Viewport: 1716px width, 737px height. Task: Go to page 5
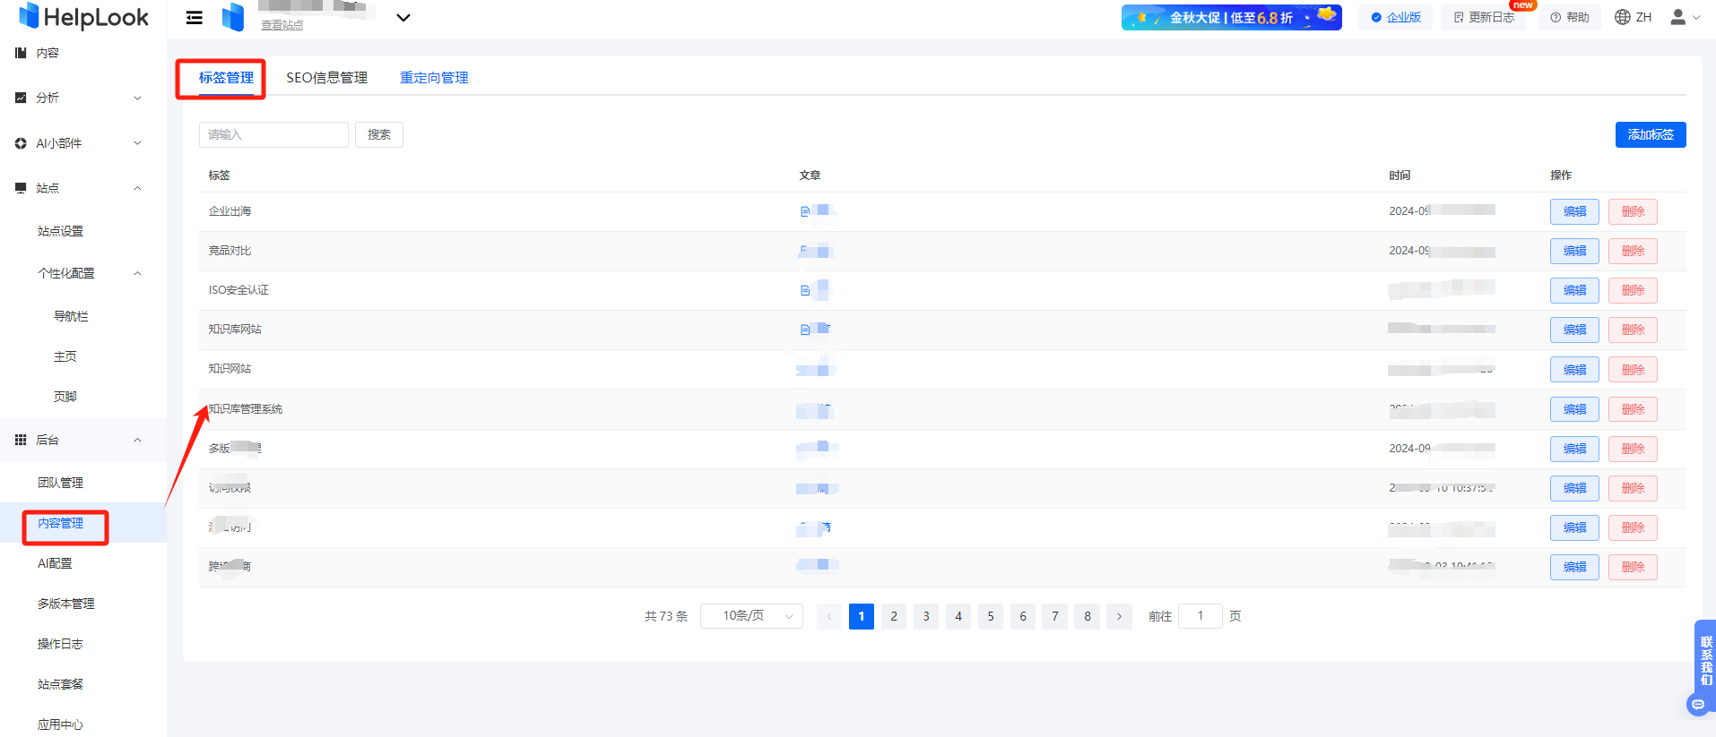[x=991, y=616]
